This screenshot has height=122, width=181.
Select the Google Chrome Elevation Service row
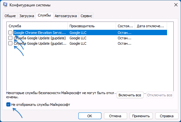click(x=90, y=33)
